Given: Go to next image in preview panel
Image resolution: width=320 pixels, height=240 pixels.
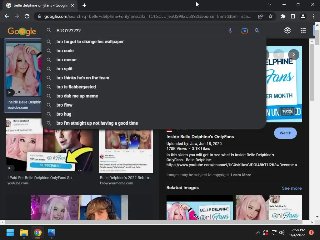Looking at the screenshot, I should 293,55.
